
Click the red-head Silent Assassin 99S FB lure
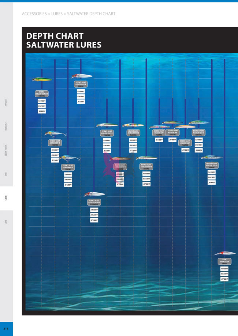(81, 76)
